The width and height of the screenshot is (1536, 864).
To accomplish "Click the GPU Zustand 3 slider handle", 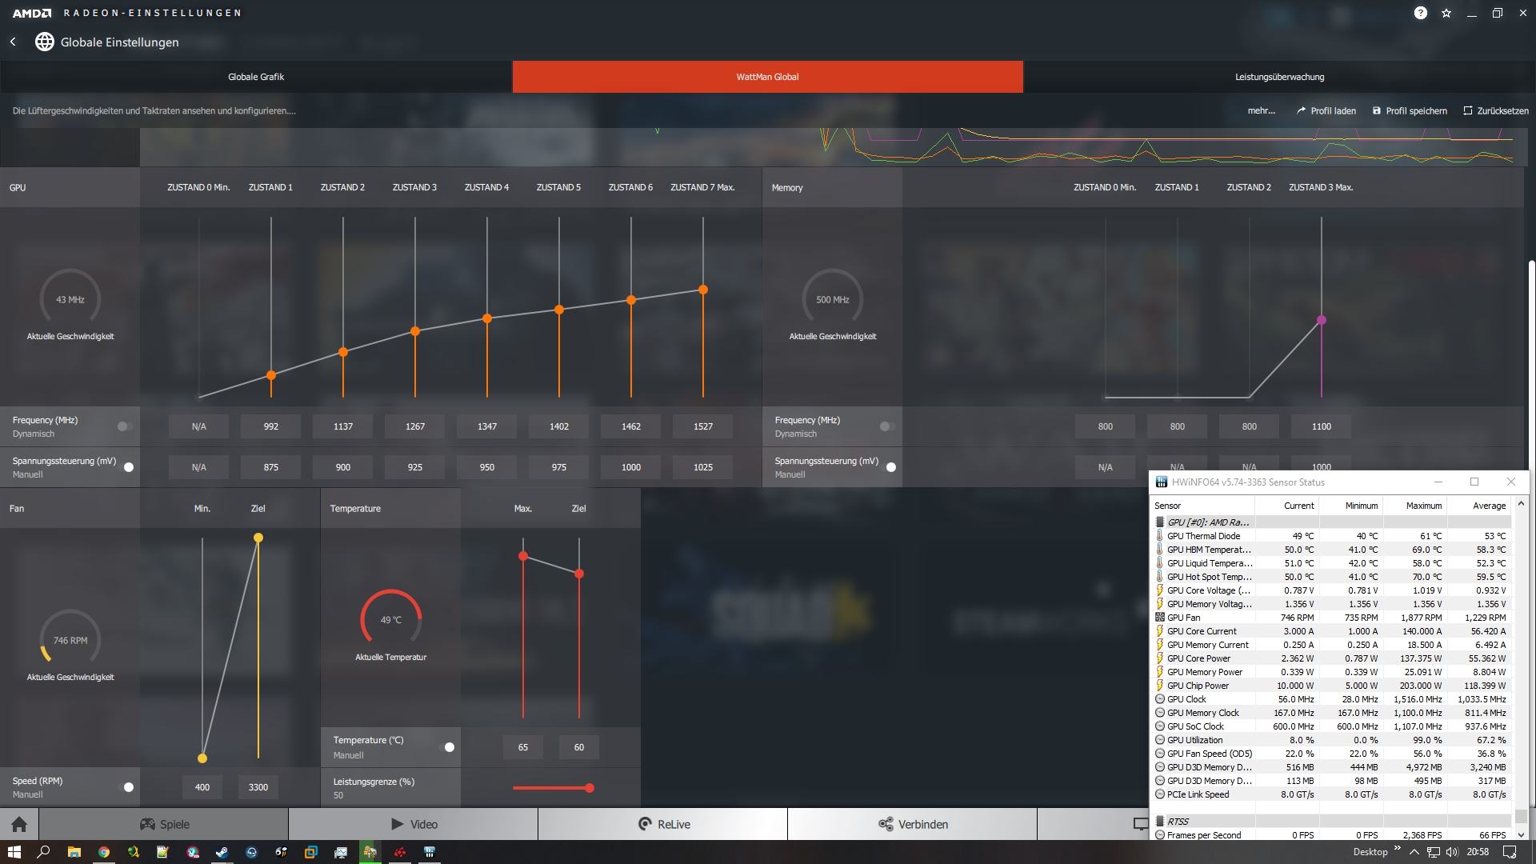I will pyautogui.click(x=415, y=331).
